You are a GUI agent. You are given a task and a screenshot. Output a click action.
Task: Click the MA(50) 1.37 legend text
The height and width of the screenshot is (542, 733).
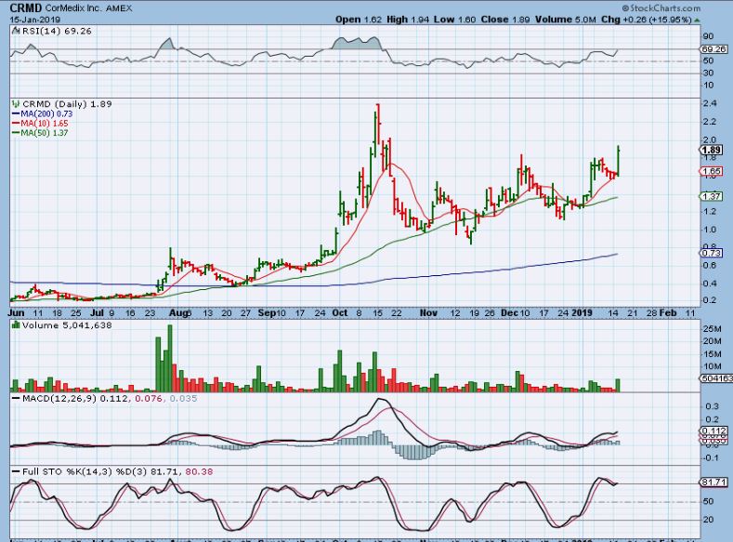(44, 133)
